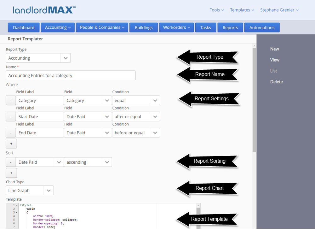The image size is (315, 229).
Task: Click the form's vertical scrollbar thumb
Action: [254, 100]
